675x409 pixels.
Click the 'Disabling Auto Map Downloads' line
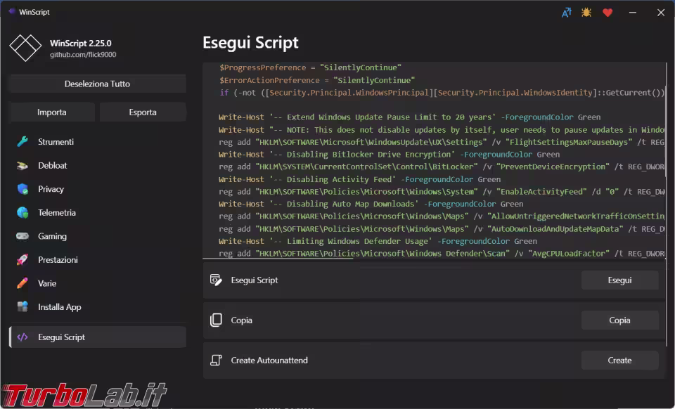point(371,204)
